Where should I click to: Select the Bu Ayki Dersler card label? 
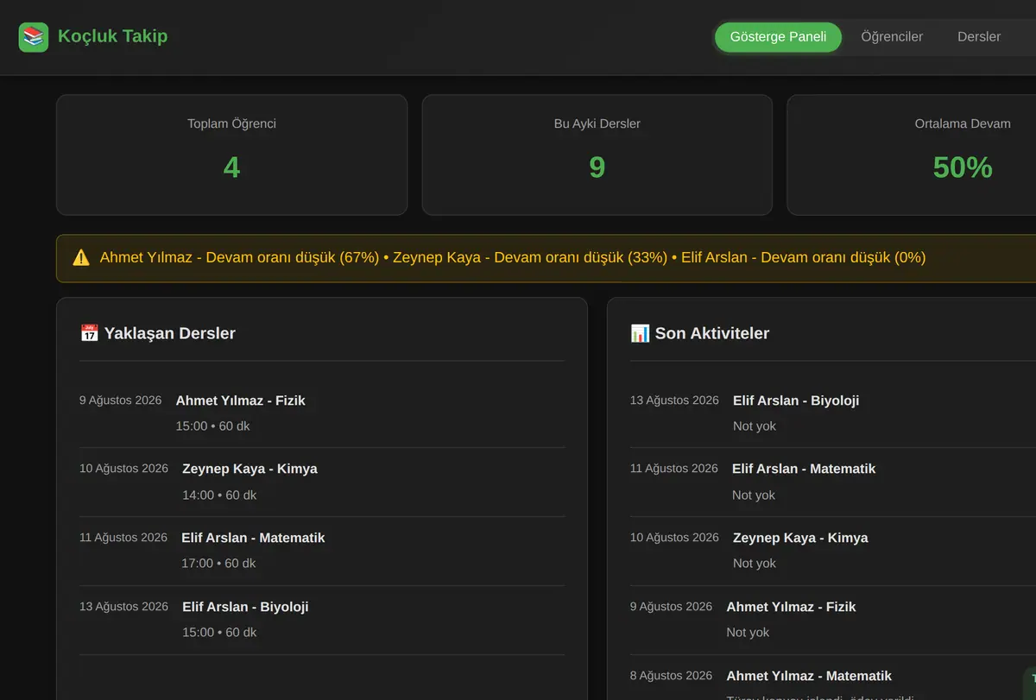click(x=597, y=123)
